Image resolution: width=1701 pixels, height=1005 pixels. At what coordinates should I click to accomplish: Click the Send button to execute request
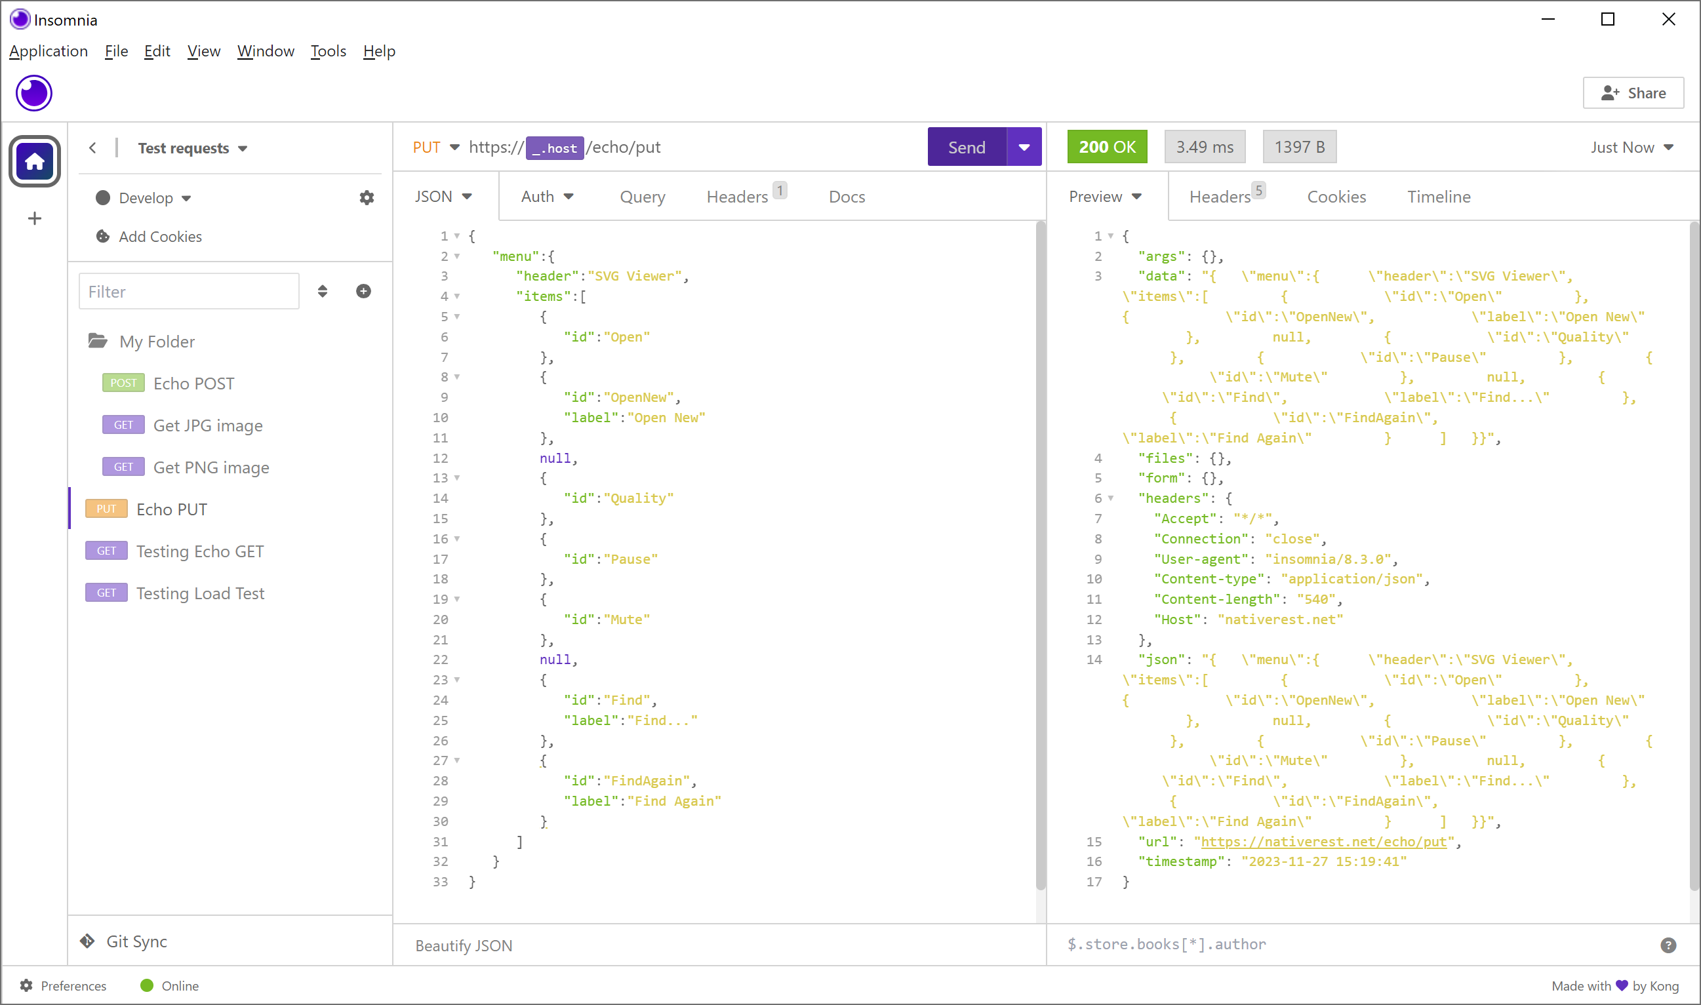(968, 146)
